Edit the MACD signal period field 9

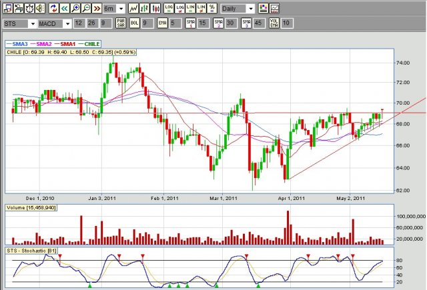[105, 23]
